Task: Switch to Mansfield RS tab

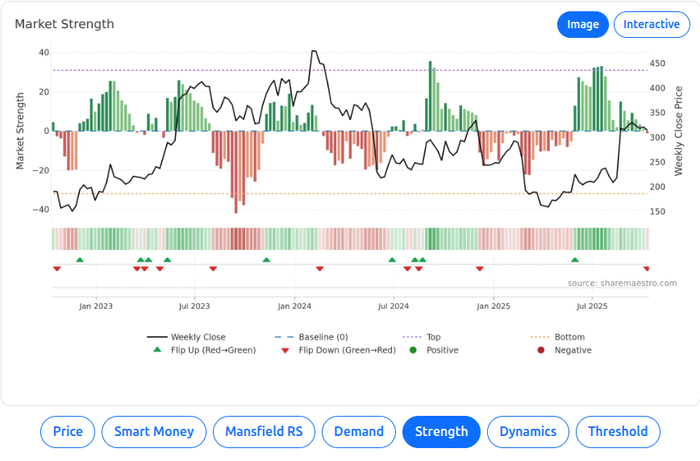Action: [264, 431]
